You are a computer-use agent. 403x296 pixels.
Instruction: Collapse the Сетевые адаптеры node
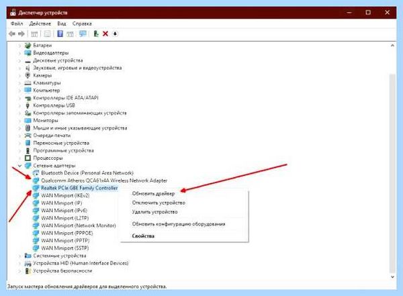click(x=19, y=166)
